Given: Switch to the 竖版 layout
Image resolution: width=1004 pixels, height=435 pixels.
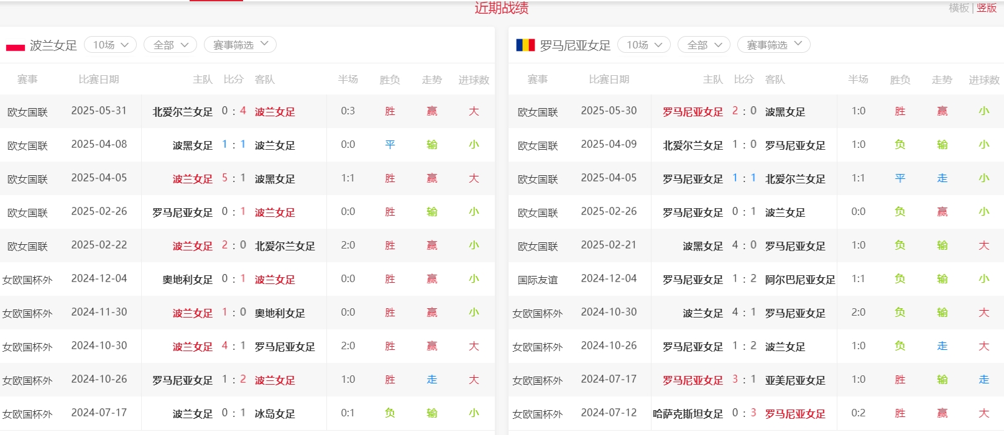Looking at the screenshot, I should pyautogui.click(x=987, y=8).
